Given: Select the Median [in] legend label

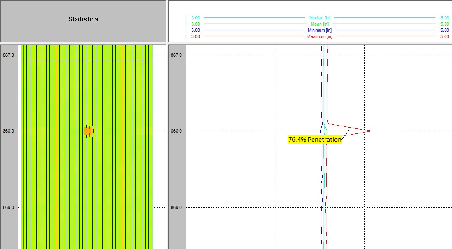Looking at the screenshot, I should [x=320, y=18].
